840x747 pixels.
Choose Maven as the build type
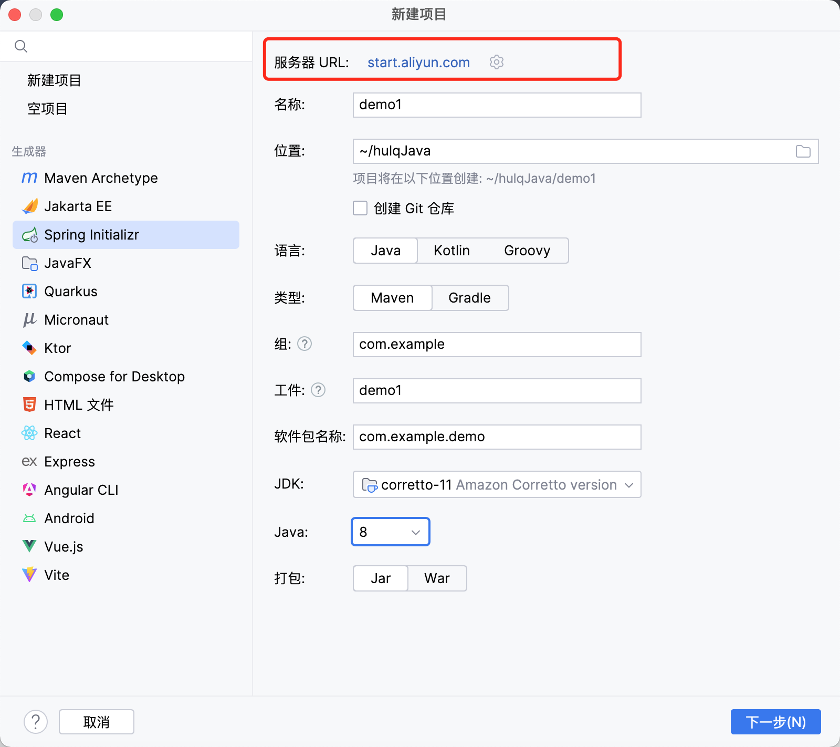click(392, 298)
